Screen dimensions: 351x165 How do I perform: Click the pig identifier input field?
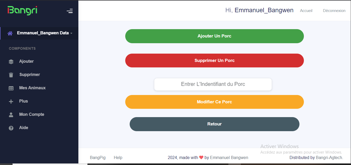click(x=213, y=84)
